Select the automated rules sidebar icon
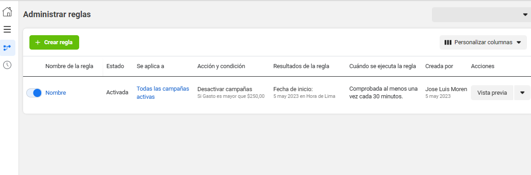531x175 pixels. 7,48
